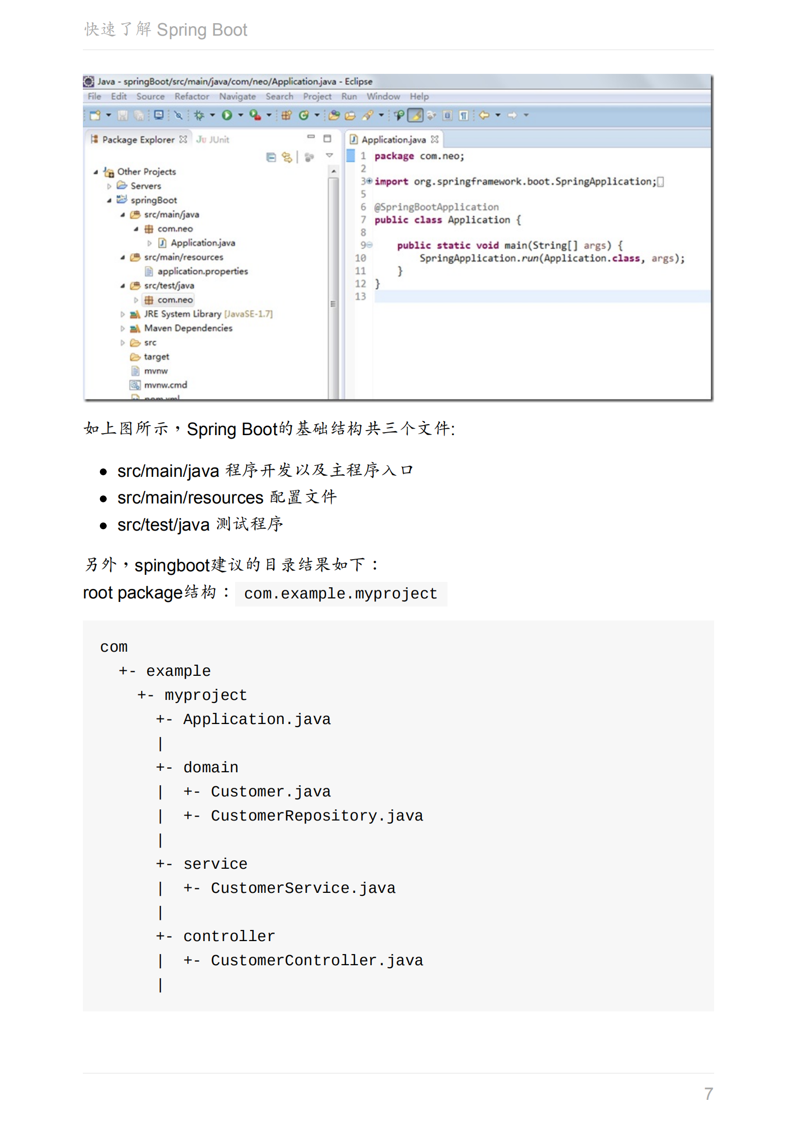The image size is (797, 1128).
Task: Open the External Tools dropdown arrow
Action: click(x=269, y=116)
